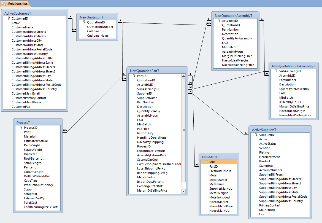Select the CustomerAddressPostalCode field
Image resolution: width=322 pixels, height=223 pixels.
34,49
